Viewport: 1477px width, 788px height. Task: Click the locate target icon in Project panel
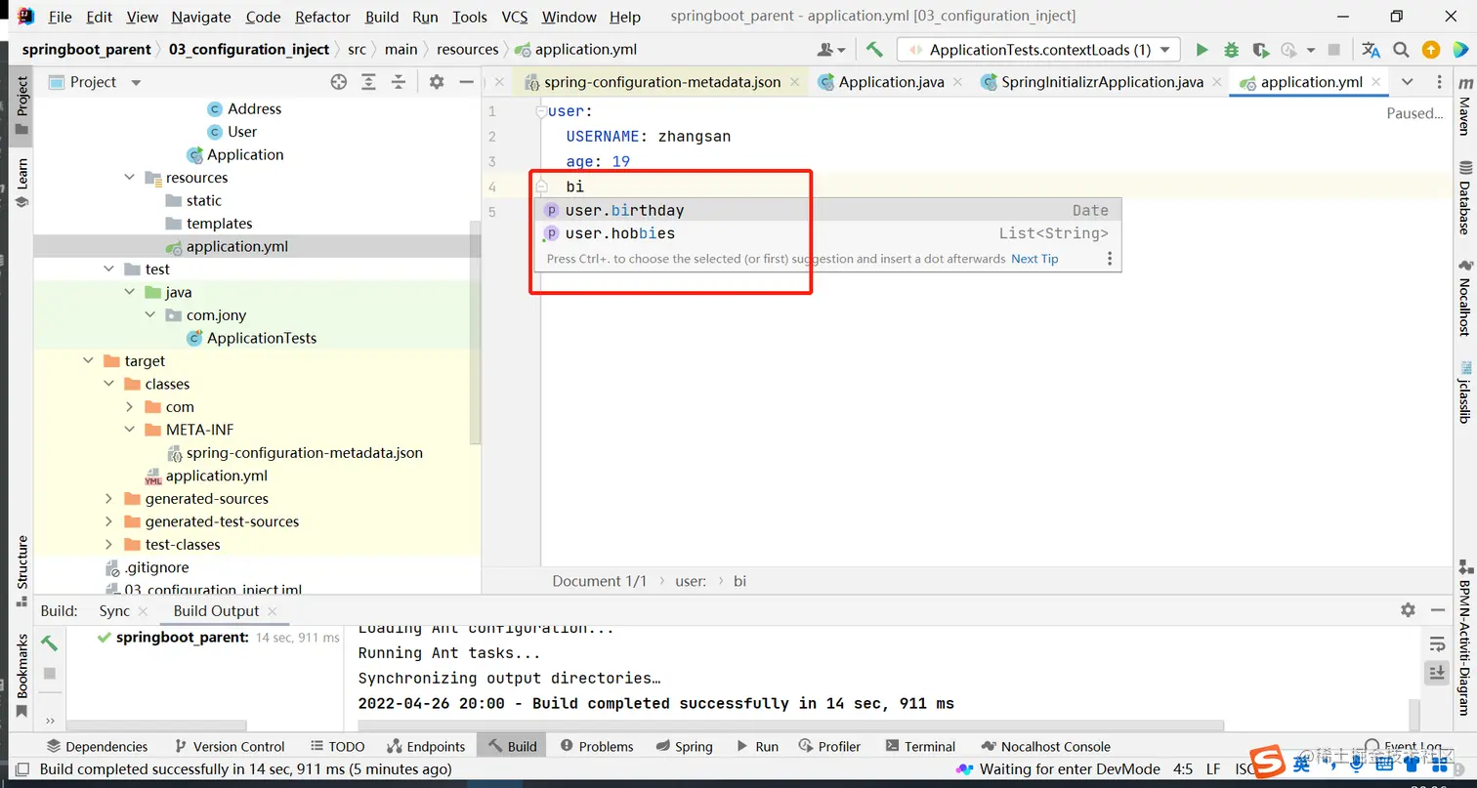(x=339, y=82)
